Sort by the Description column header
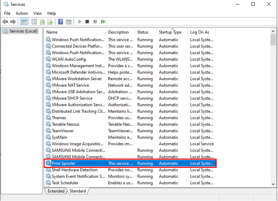 click(x=121, y=32)
